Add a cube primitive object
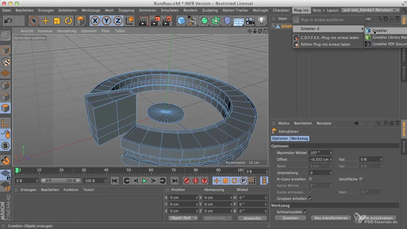This screenshot has width=407, height=229. point(181,21)
